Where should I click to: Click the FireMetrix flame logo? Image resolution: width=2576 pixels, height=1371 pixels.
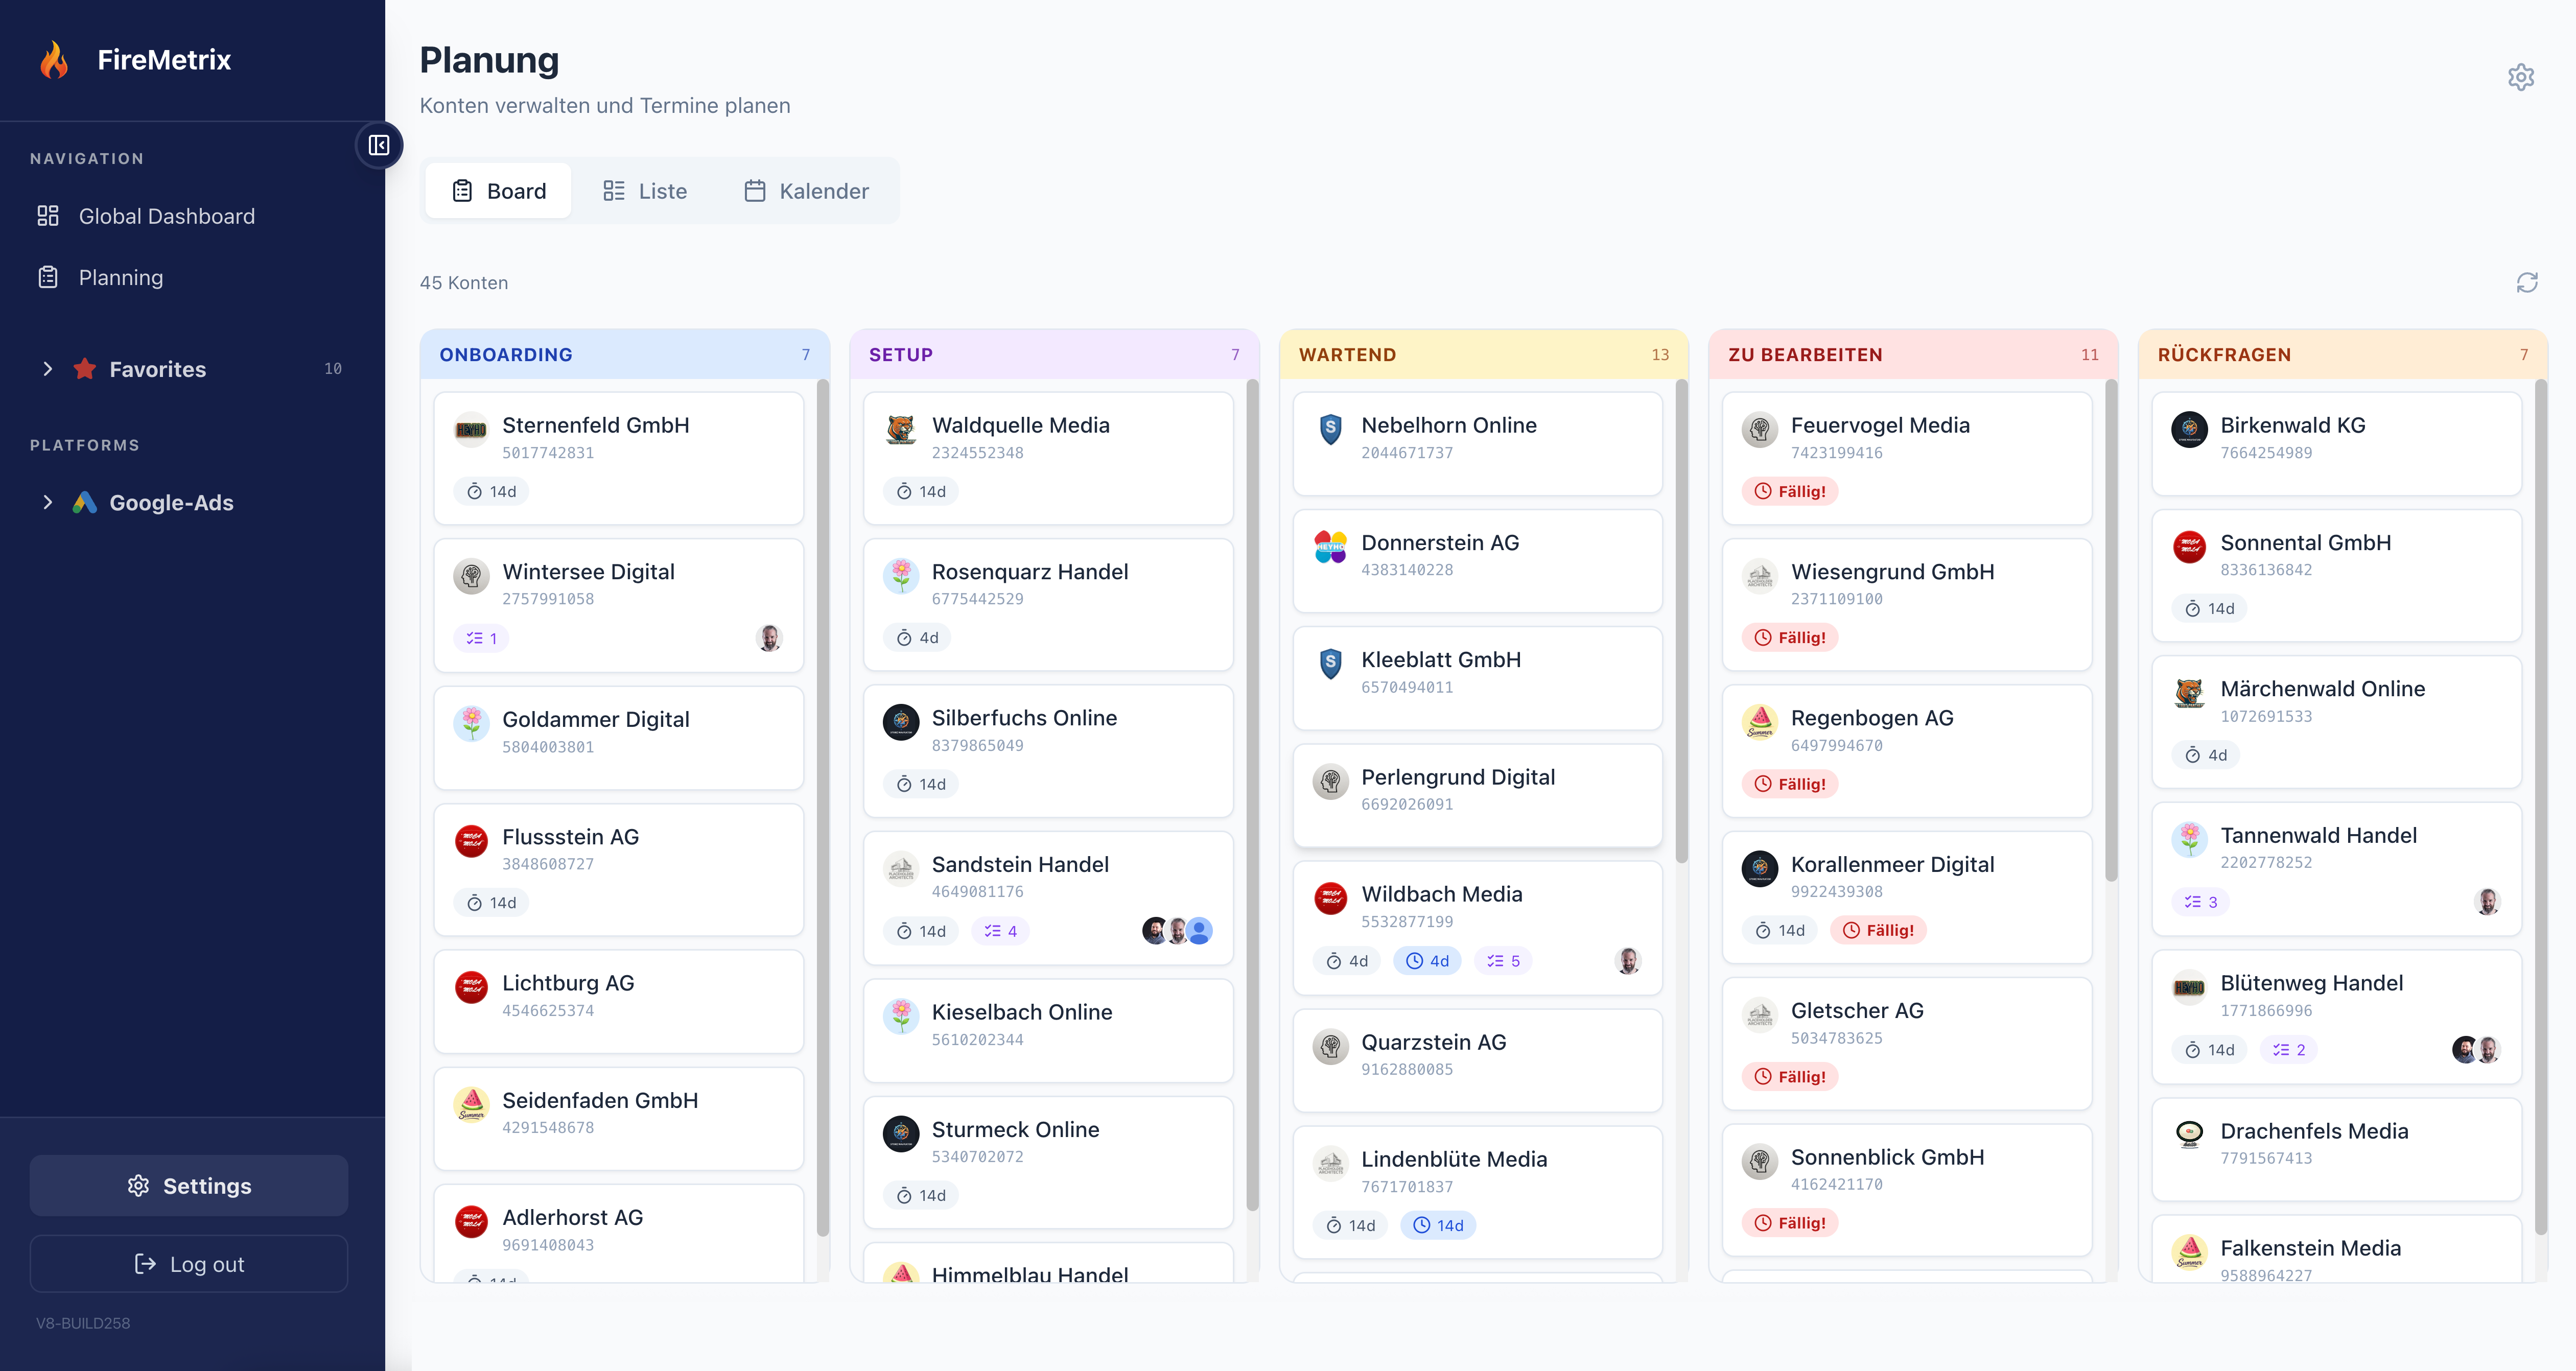pos(55,59)
